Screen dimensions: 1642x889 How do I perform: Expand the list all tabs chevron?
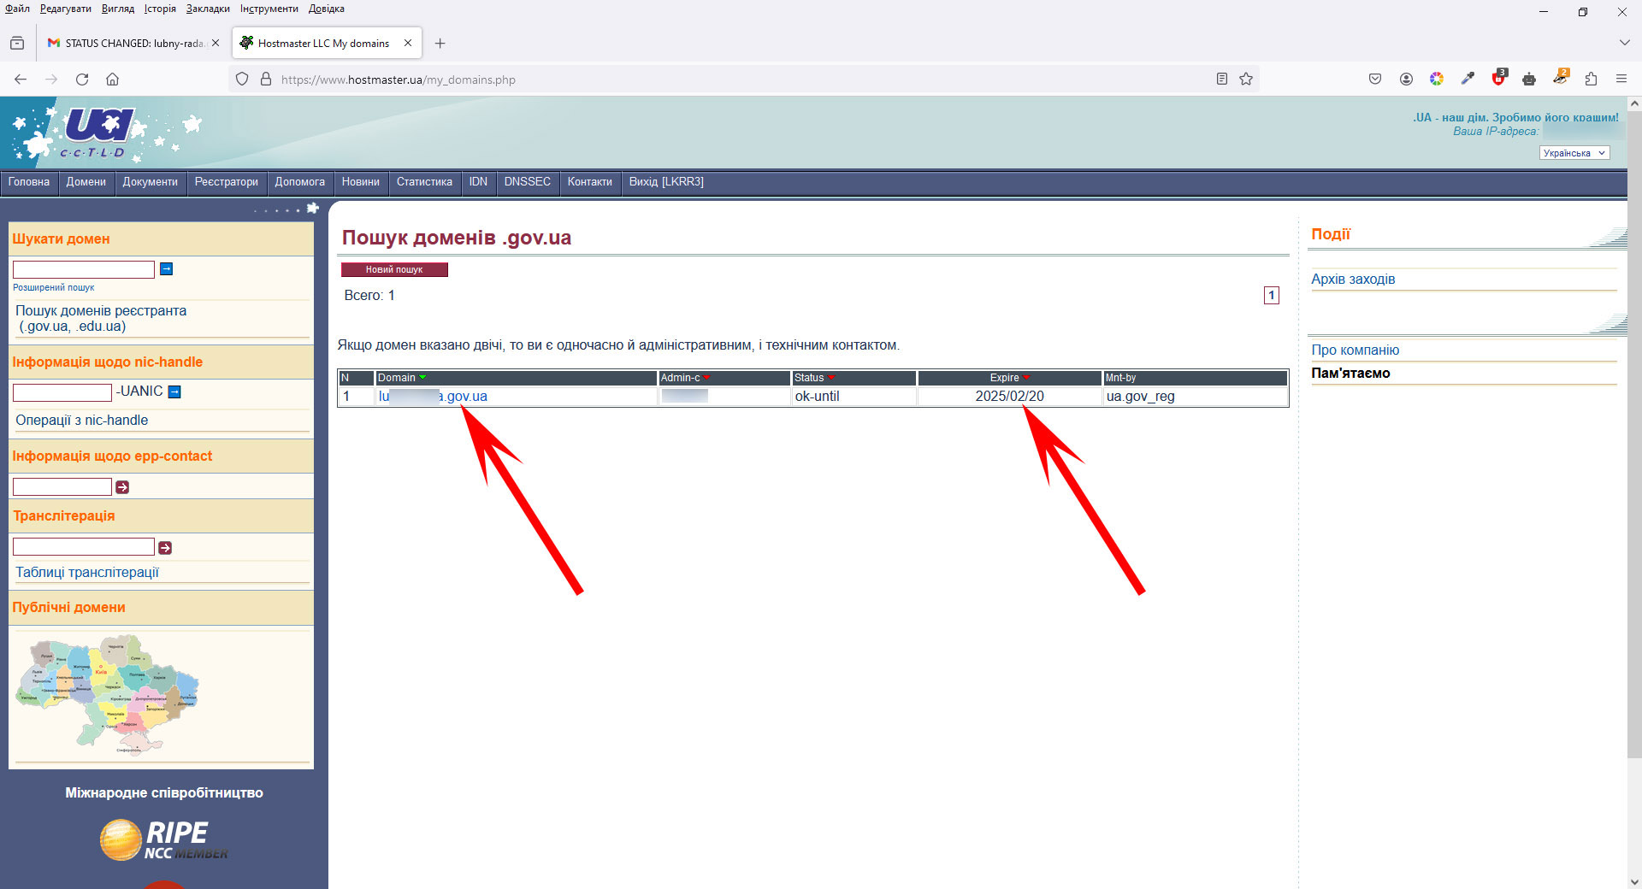pyautogui.click(x=1624, y=43)
